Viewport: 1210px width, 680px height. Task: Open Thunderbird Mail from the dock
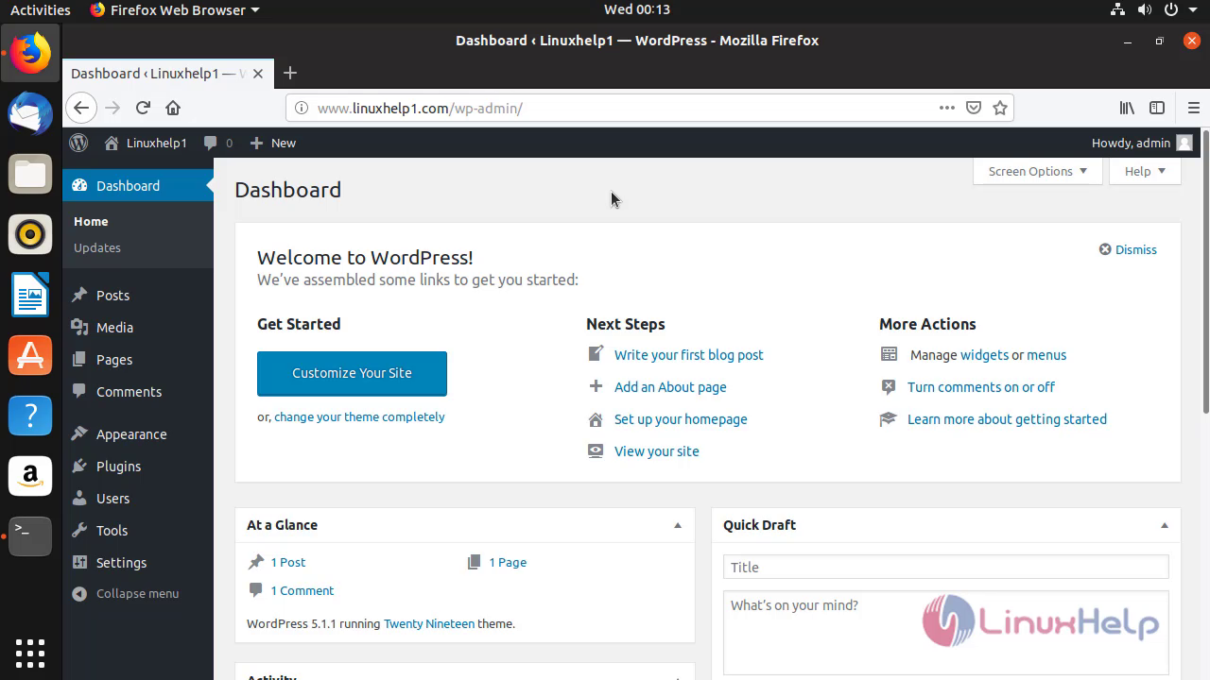[30, 114]
